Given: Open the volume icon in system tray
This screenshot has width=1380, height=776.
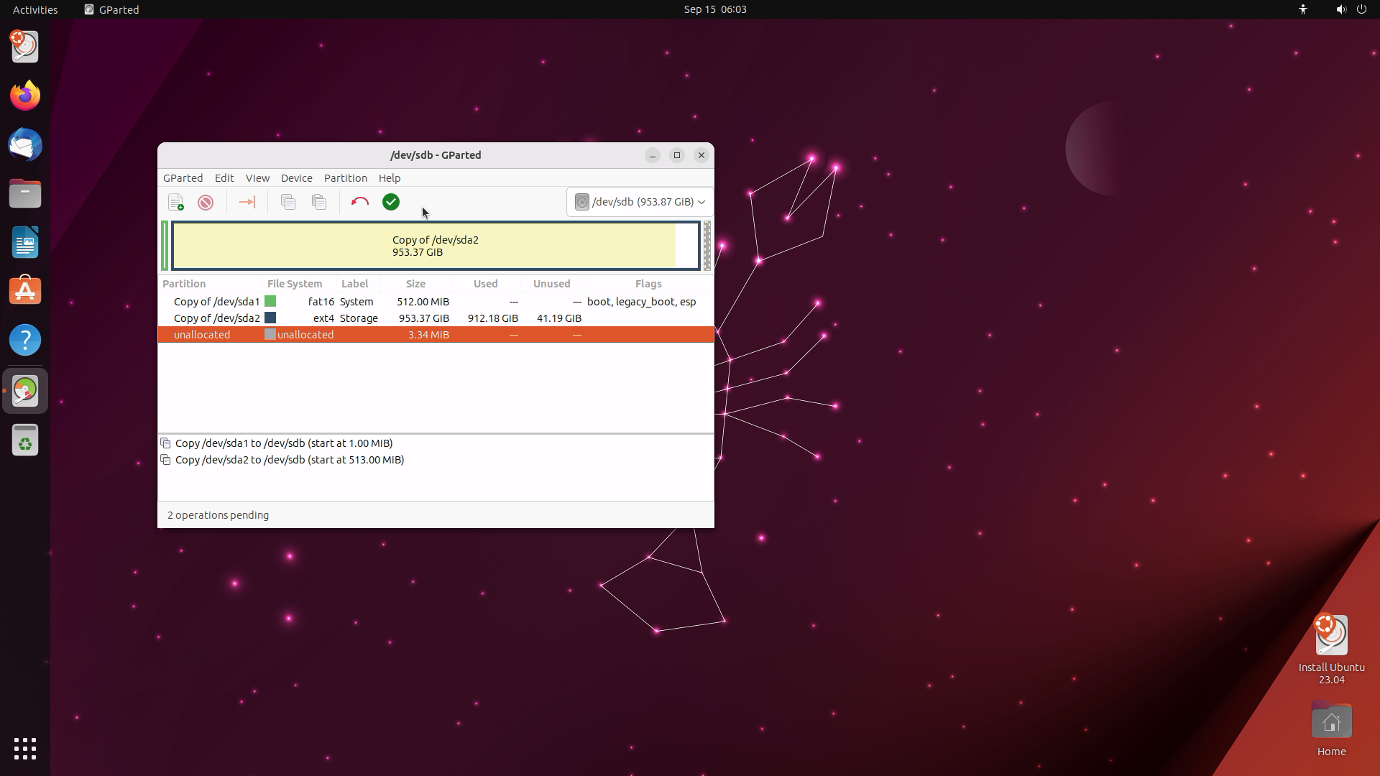Looking at the screenshot, I should 1341,9.
